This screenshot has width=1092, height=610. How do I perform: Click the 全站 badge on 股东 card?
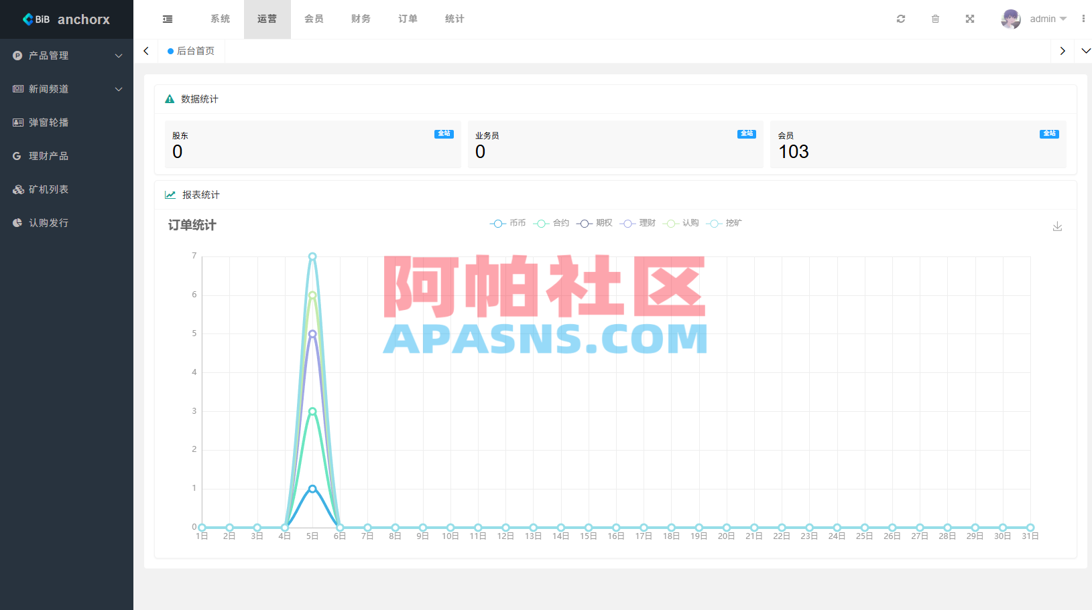444,134
